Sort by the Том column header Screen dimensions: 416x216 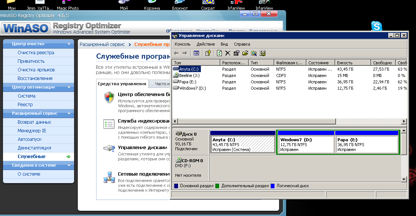click(x=196, y=63)
